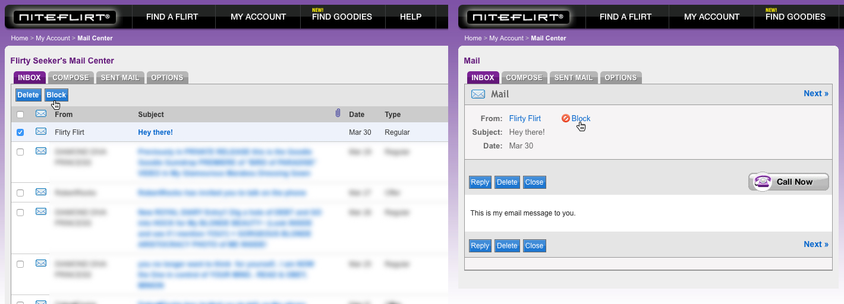
Task: Open Find Goodies in right window
Action: (795, 17)
